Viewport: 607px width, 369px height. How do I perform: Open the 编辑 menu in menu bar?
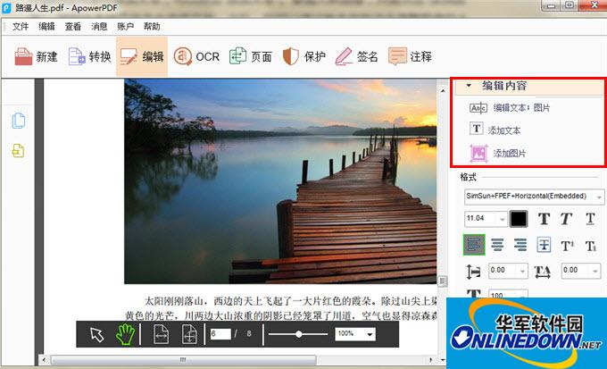(46, 27)
